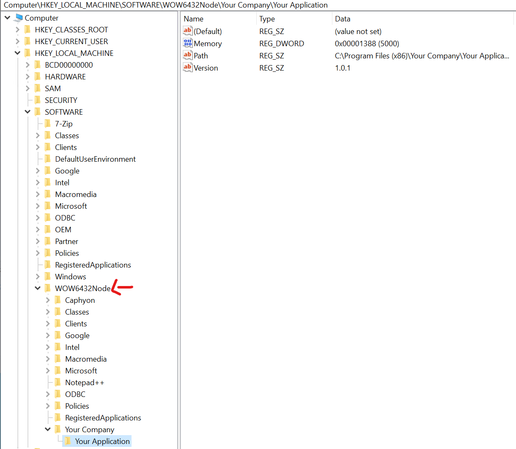Collapse the WOW6432Node key

pos(37,289)
